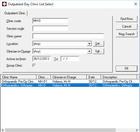The image size is (140, 132).
Task: Expand the Clinician-in-Charge dropdown arrow
Action: coord(89,51)
